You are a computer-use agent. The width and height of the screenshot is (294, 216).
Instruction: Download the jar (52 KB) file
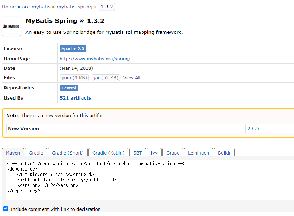(106, 77)
